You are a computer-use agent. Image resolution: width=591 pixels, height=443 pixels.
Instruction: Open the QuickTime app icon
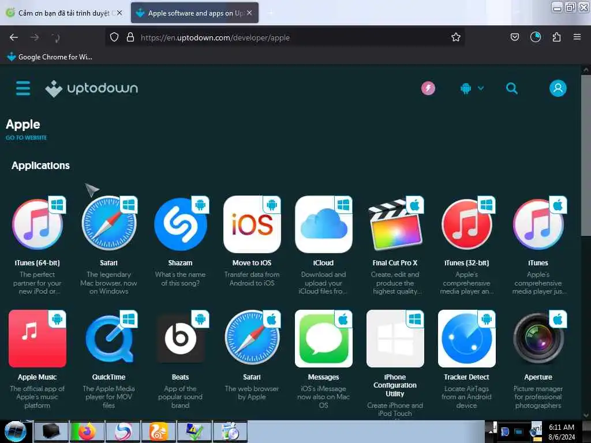click(109, 338)
